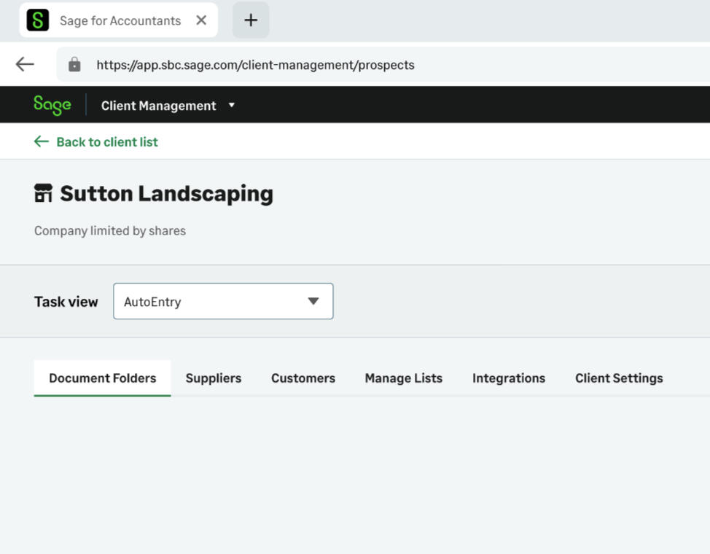The height and width of the screenshot is (554, 710).
Task: Open a new browser tab
Action: (251, 20)
